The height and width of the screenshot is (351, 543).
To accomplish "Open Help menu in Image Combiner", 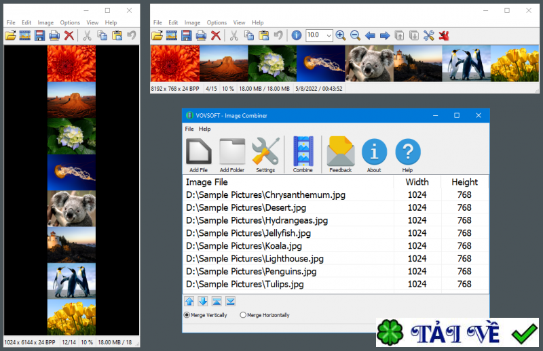I will coord(205,129).
